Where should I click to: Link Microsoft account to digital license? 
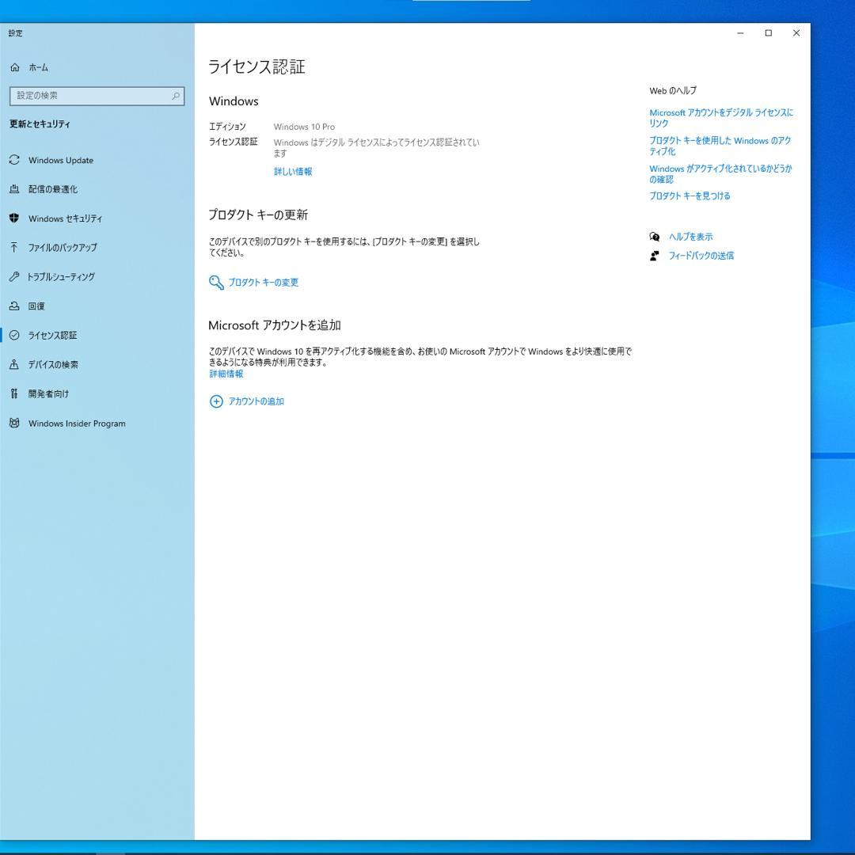[721, 117]
